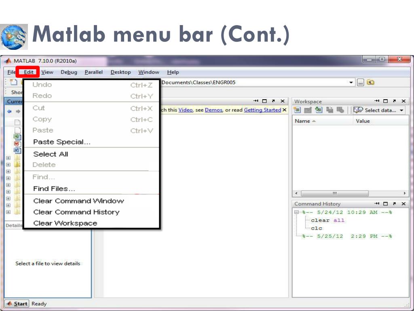Minimize the Workspace panel

377,101
